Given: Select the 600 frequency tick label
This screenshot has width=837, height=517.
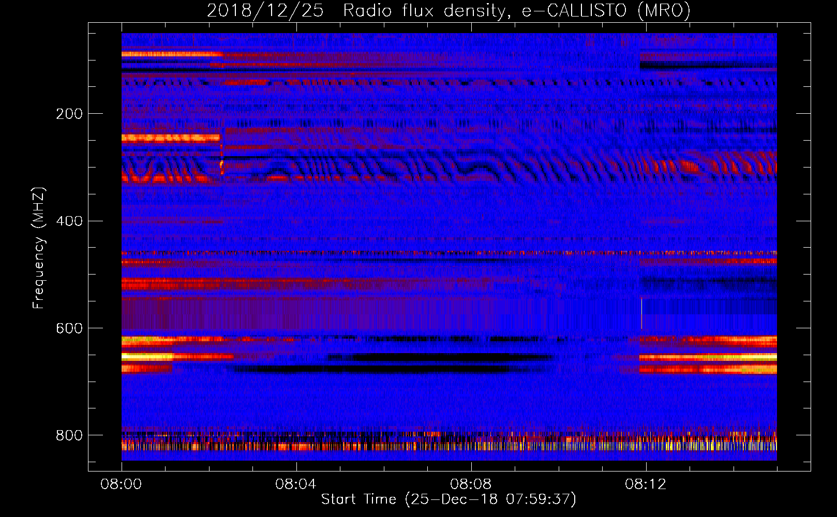Looking at the screenshot, I should (x=69, y=328).
